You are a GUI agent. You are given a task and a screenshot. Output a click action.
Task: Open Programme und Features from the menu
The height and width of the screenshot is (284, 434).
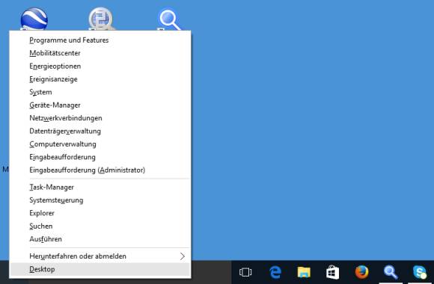coord(100,40)
